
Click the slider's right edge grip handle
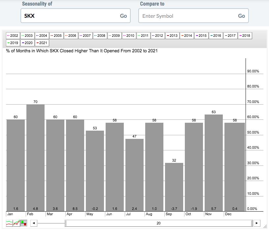pos(252,223)
